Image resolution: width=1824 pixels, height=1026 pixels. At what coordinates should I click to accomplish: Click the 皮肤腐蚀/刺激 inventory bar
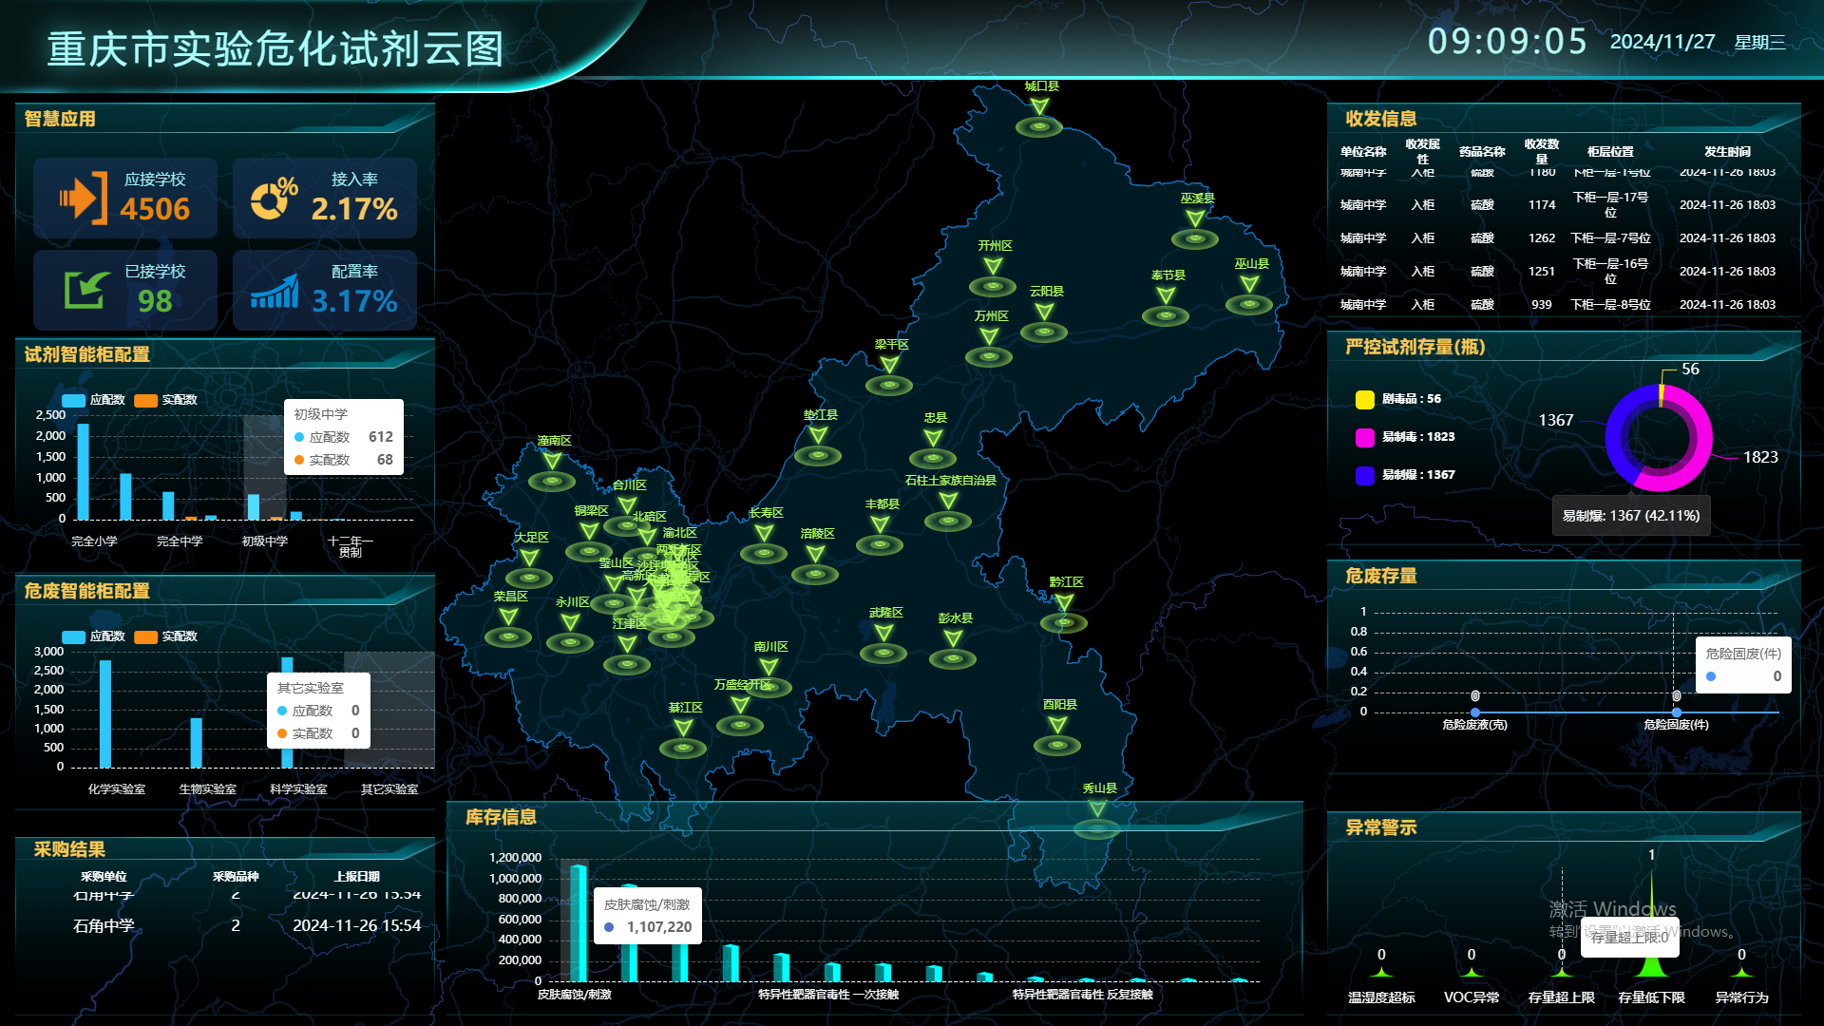click(x=579, y=921)
